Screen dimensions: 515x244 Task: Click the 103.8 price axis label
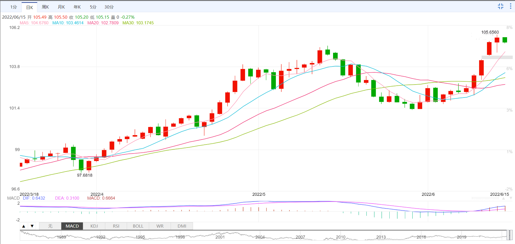click(14, 66)
